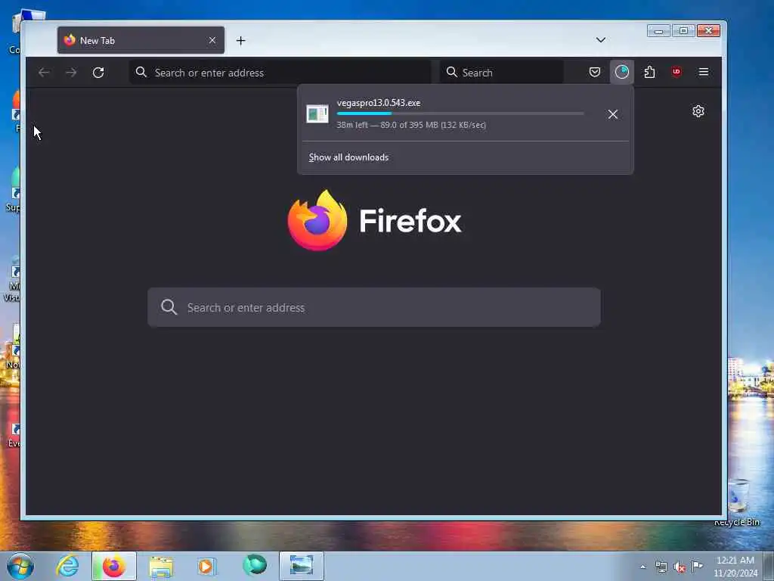The image size is (774, 581).
Task: Click the magnifier in the center search field
Action: [x=169, y=307]
